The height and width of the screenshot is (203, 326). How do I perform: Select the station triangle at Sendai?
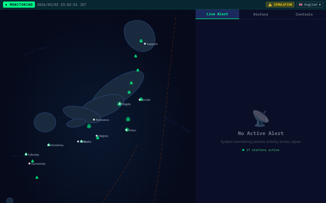141,99
